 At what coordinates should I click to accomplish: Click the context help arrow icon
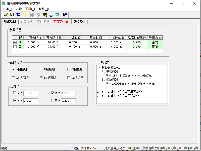65,15
